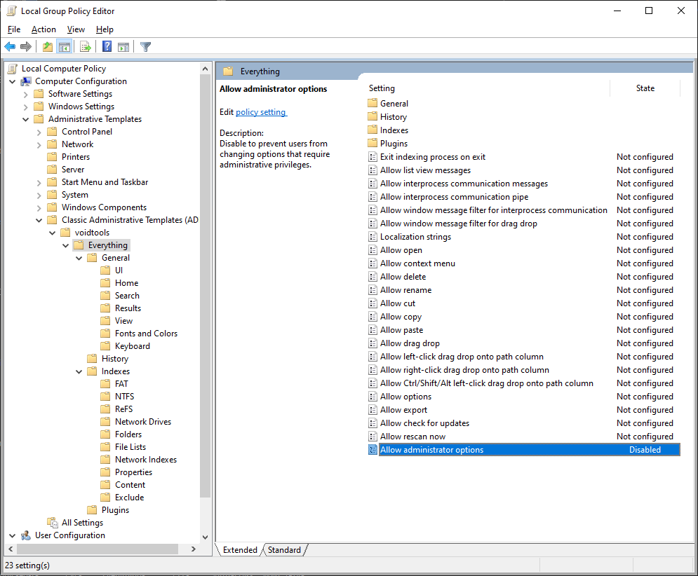Click the Filter funnel toolbar icon
Image resolution: width=698 pixels, height=576 pixels.
pos(145,46)
